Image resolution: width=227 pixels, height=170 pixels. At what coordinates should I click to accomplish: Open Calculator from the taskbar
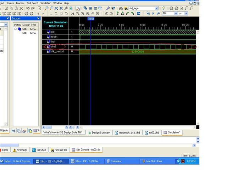tap(116, 161)
